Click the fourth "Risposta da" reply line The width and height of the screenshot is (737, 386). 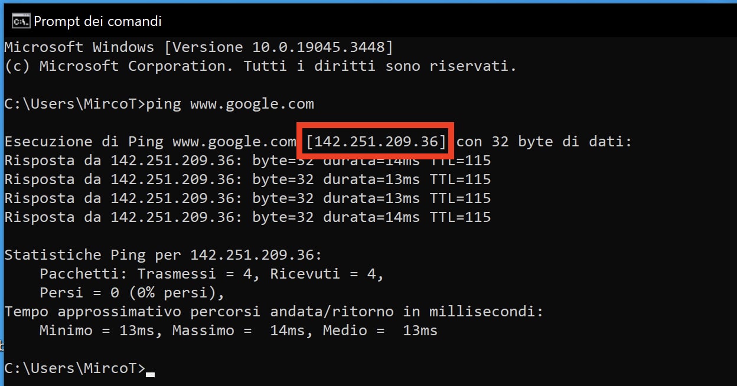[247, 217]
